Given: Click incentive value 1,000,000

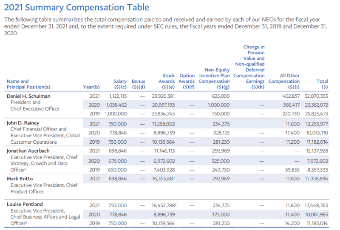Looking at the screenshot, I should pyautogui.click(x=218, y=105).
